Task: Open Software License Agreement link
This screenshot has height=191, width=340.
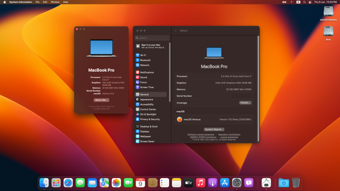Action: 201,135
